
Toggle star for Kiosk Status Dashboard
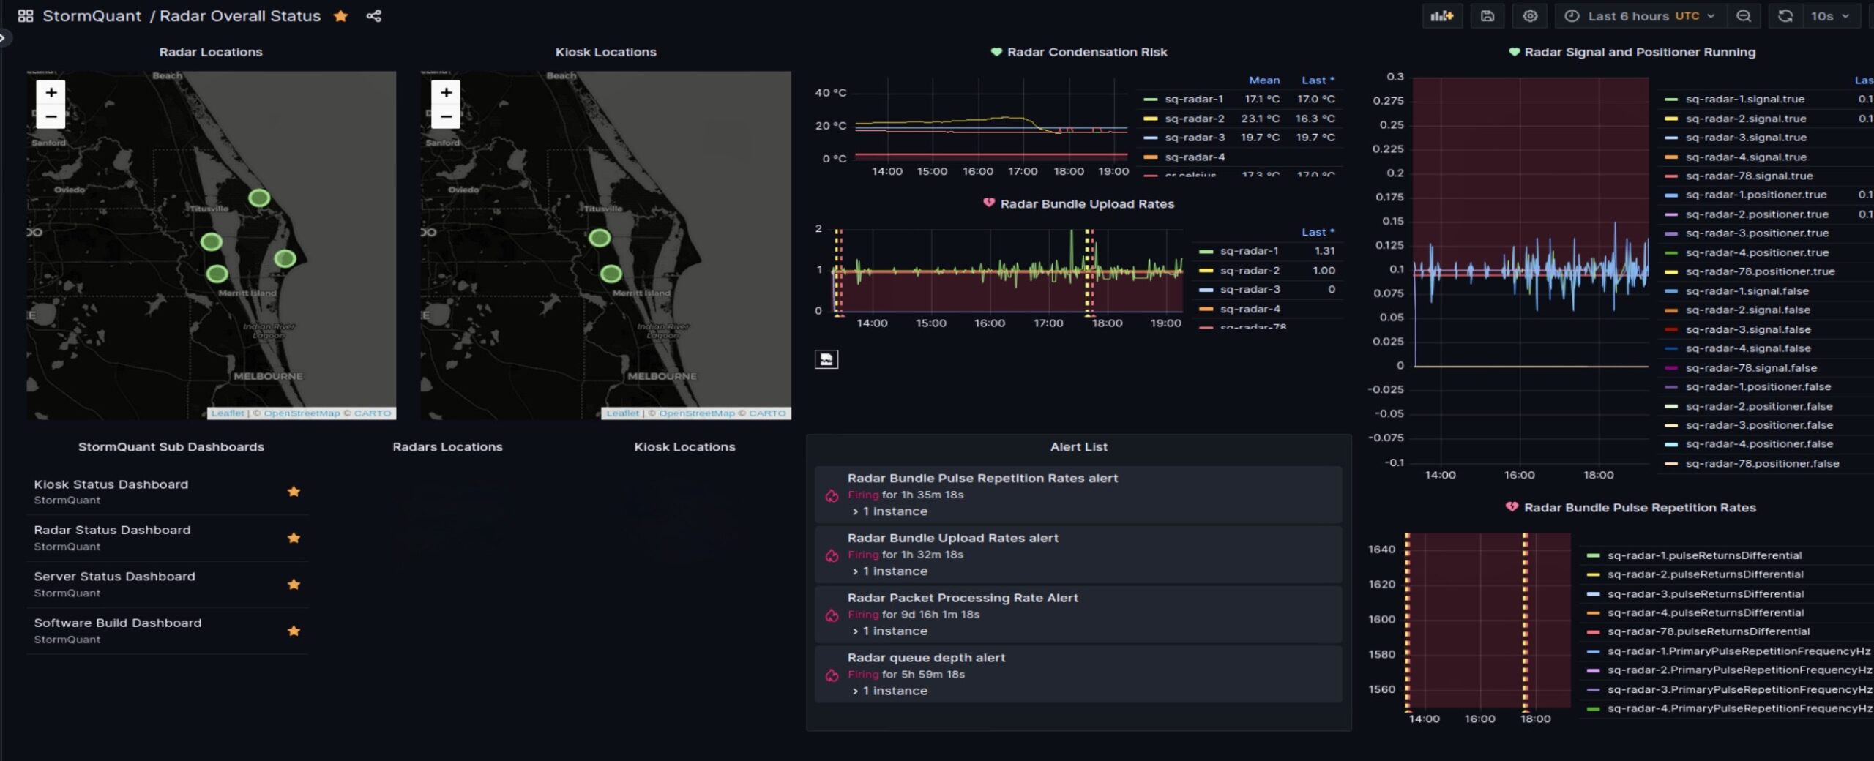[x=294, y=492]
